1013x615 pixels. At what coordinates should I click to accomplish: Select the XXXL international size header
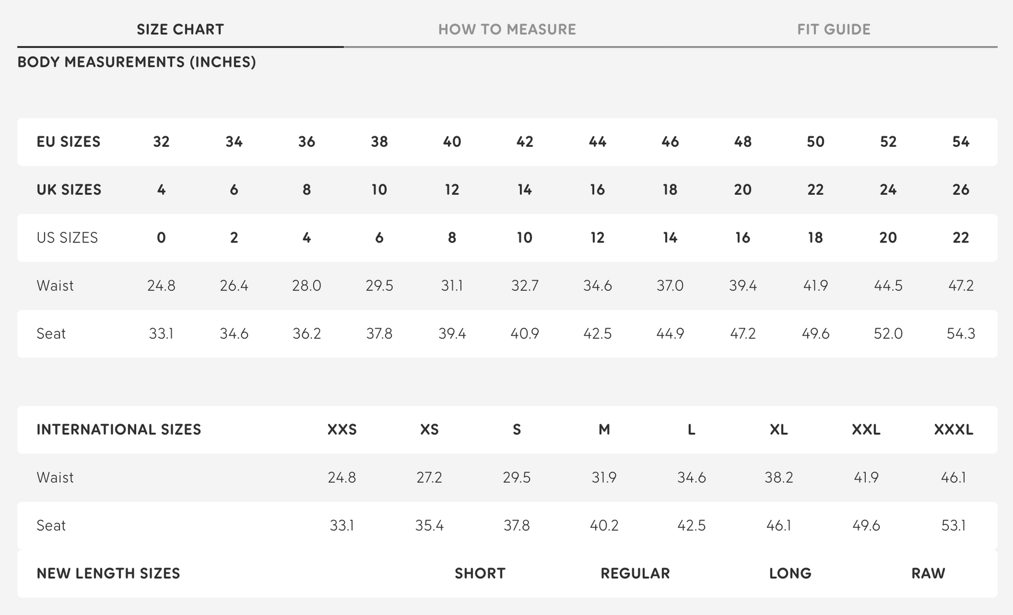953,430
